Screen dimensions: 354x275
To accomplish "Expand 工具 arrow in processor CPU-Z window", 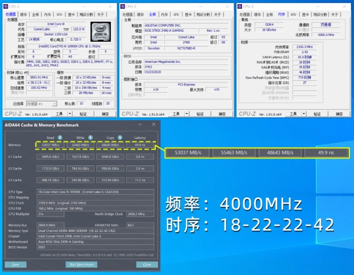I will [70, 114].
